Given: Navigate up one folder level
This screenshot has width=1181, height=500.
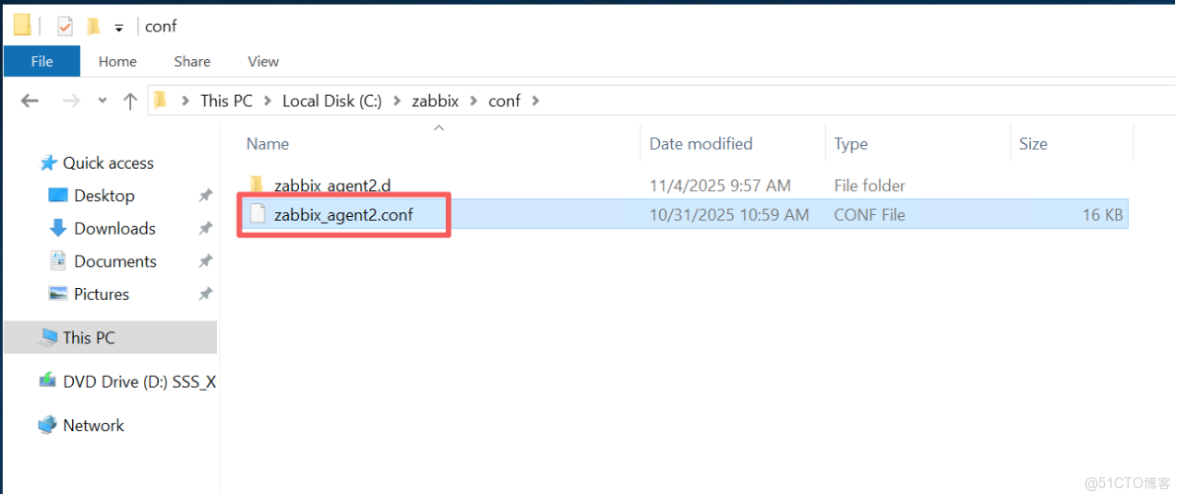Looking at the screenshot, I should pos(129,101).
